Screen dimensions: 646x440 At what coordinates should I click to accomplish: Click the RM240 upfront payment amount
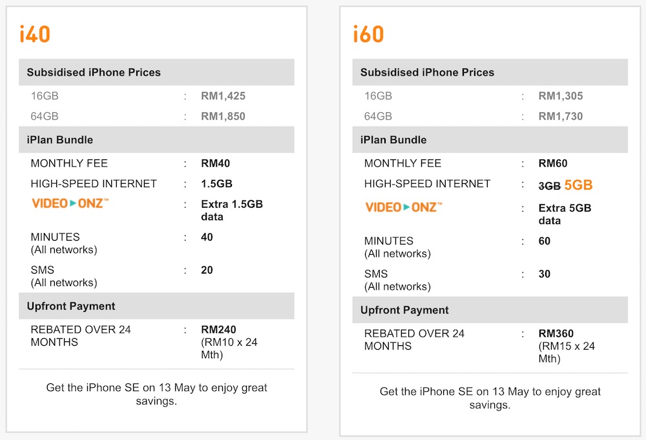tap(218, 330)
